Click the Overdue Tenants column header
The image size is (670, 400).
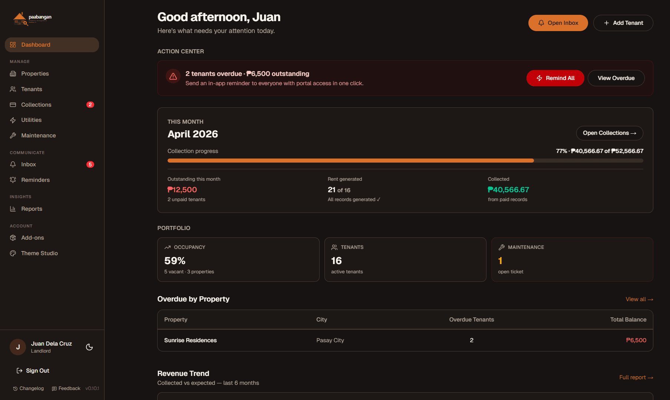point(472,320)
